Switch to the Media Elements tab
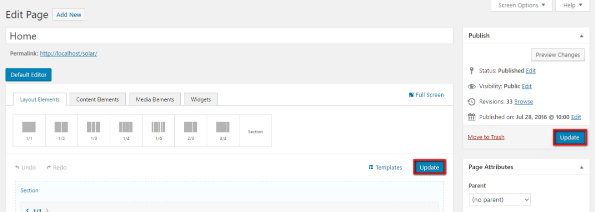 tap(155, 99)
